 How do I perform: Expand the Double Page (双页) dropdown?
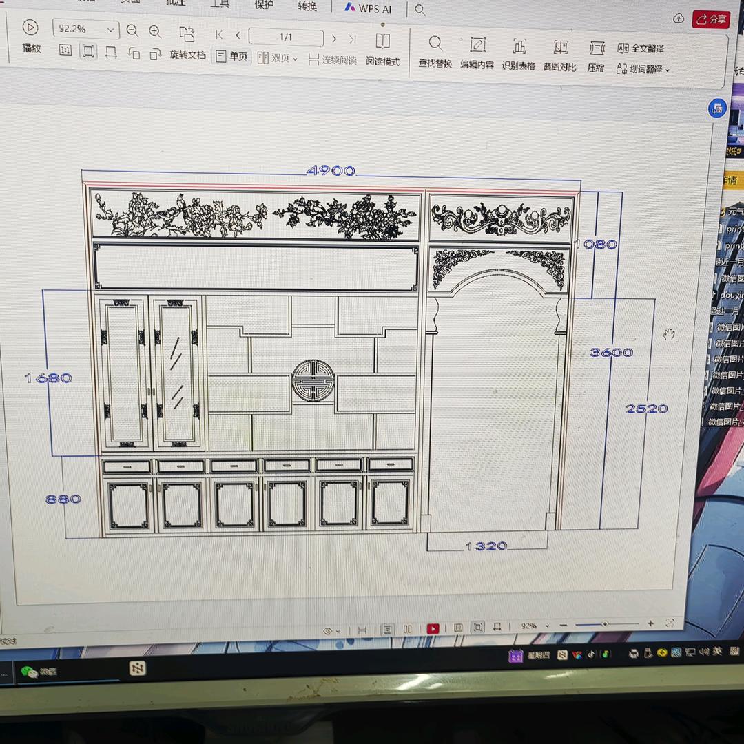click(278, 58)
